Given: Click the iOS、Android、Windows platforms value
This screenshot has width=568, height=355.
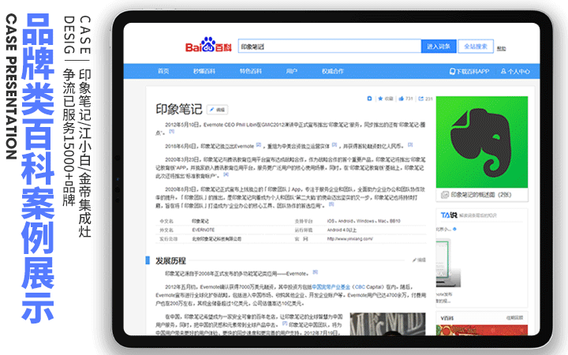Looking at the screenshot, I should [364, 221].
